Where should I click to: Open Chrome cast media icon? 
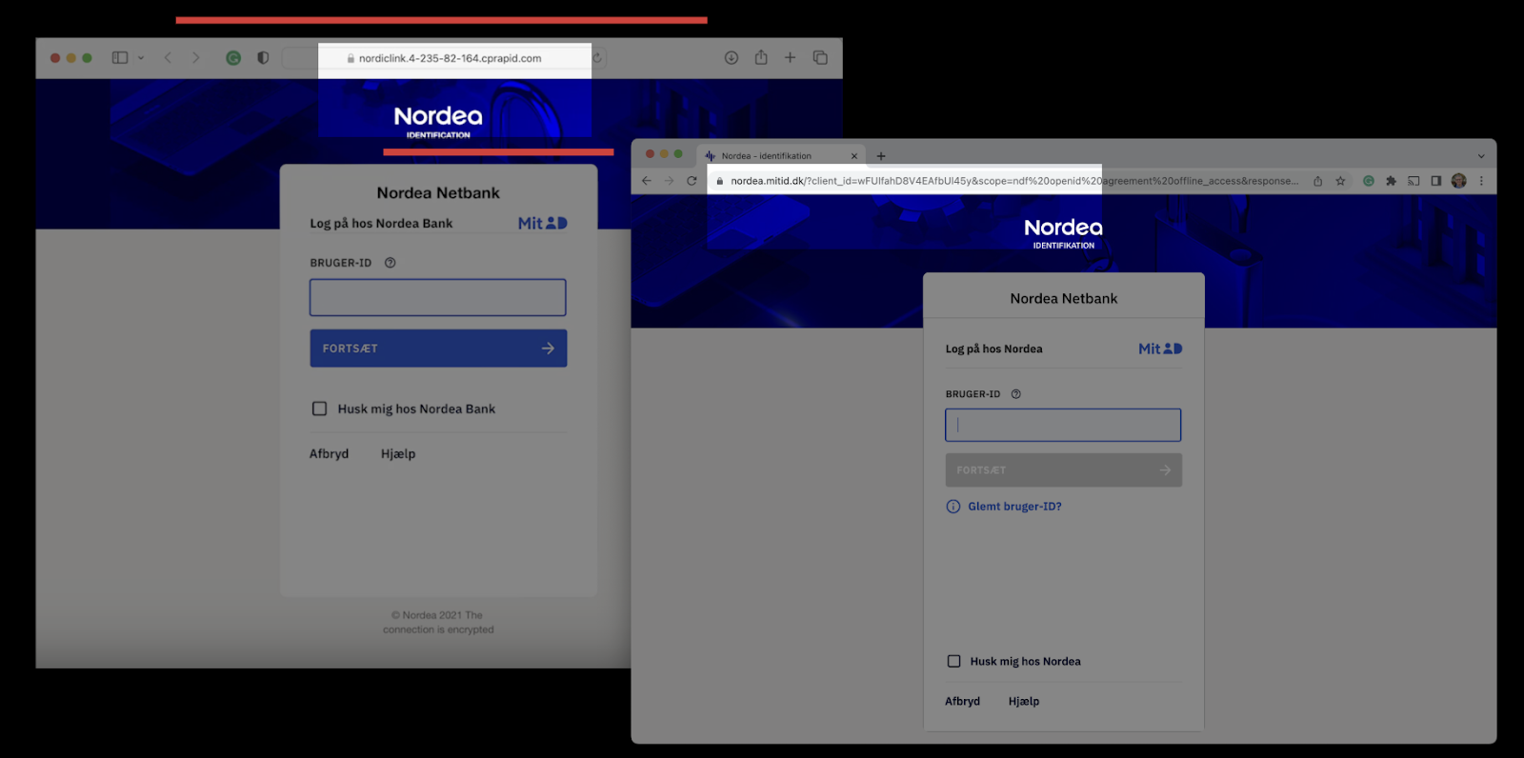[x=1414, y=181]
